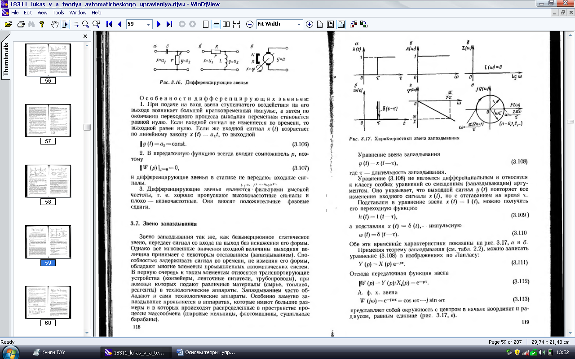
Task: Click the network signal tray icon
Action: pos(525,352)
